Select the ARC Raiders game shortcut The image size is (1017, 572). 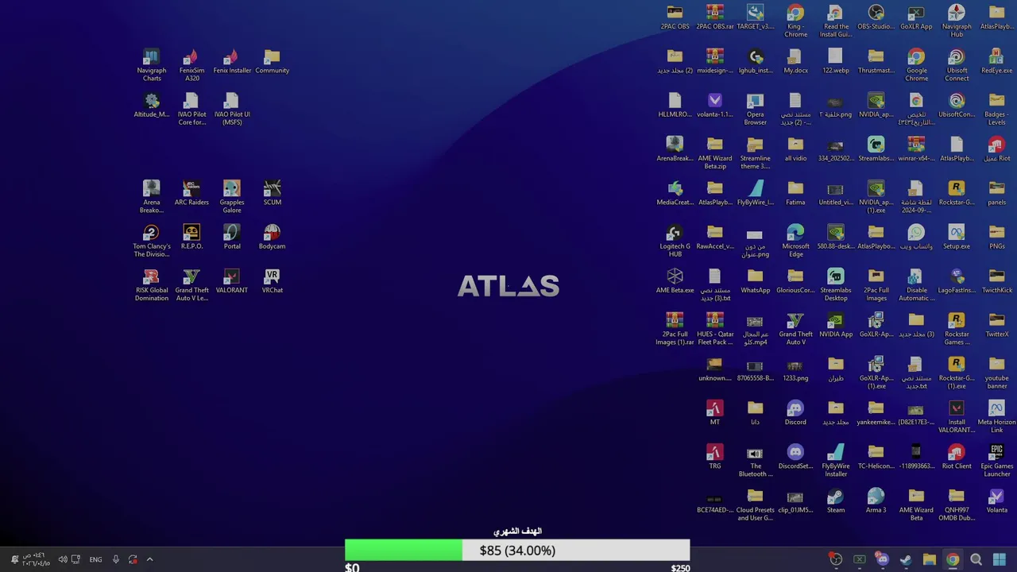point(191,192)
